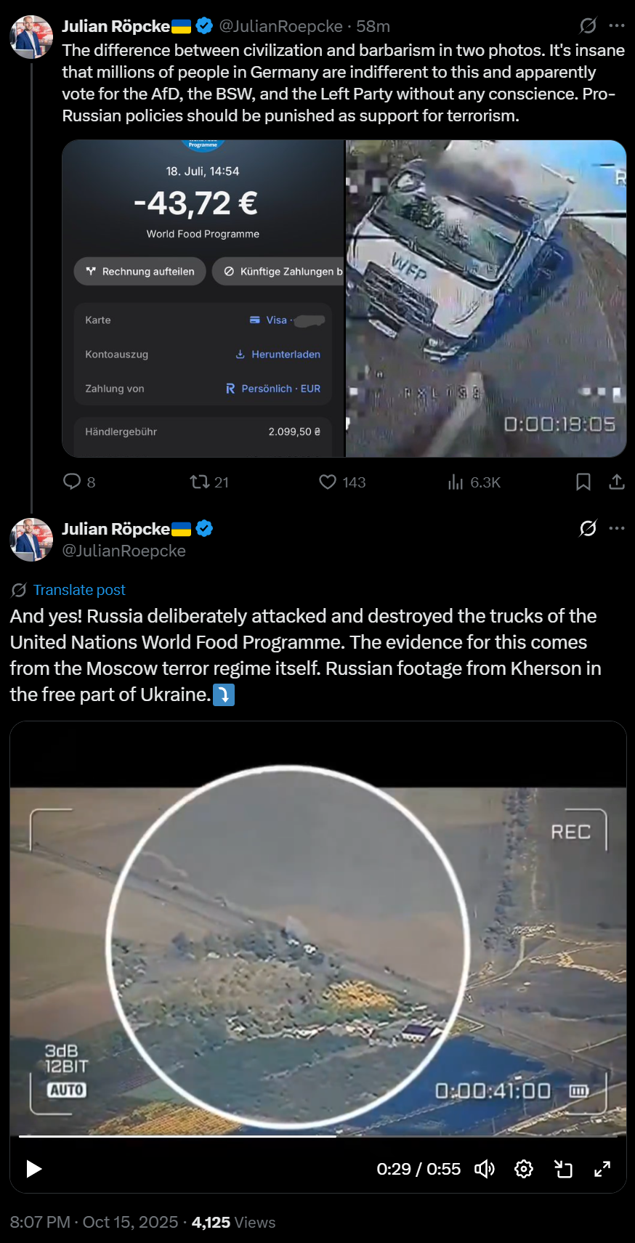
Task: Repost the tweet showing 21 reposts
Action: coord(199,482)
